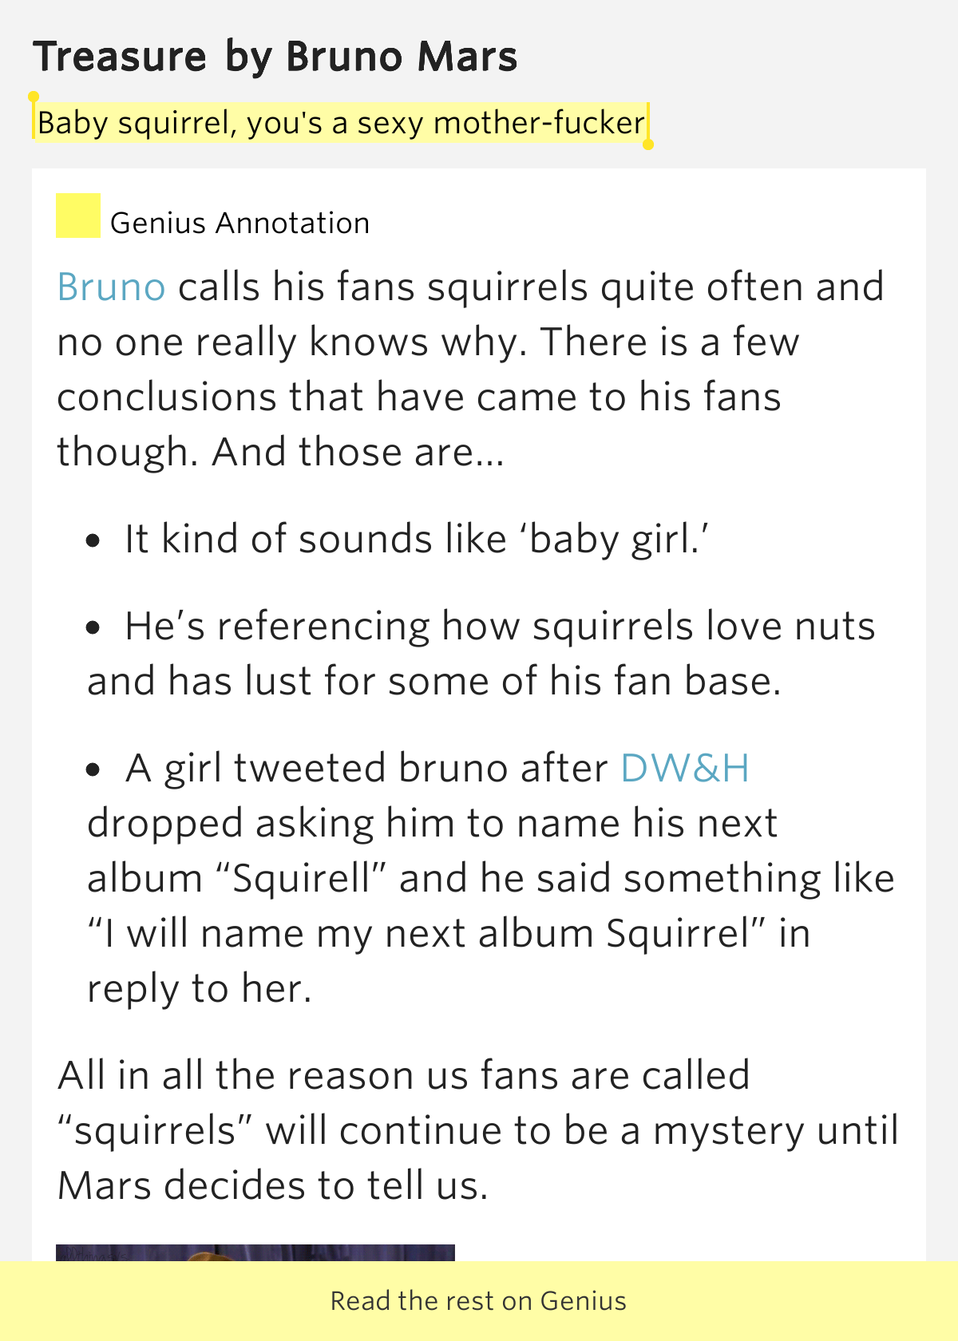Click the bottom-right yellow highlight handle
Viewport: 958px width, 1341px height.
(x=648, y=144)
